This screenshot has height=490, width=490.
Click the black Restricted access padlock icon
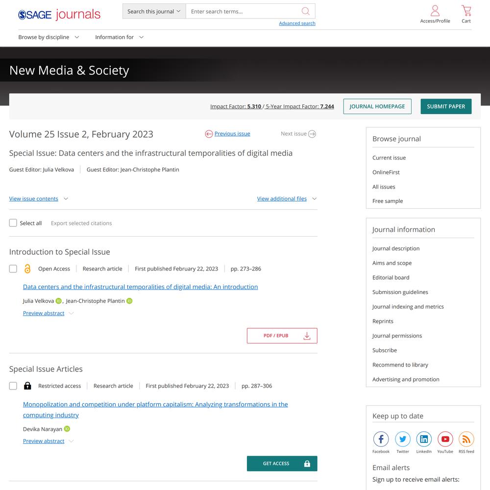(27, 386)
